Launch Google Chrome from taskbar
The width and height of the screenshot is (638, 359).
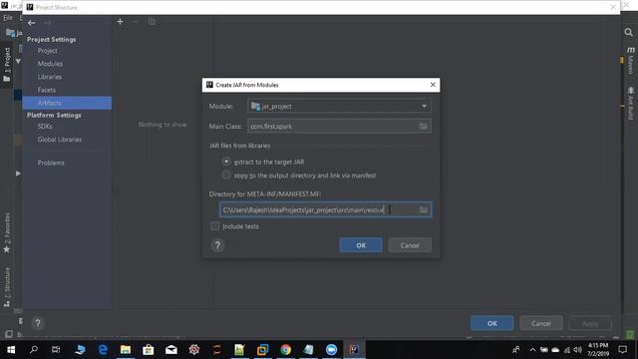point(286,350)
